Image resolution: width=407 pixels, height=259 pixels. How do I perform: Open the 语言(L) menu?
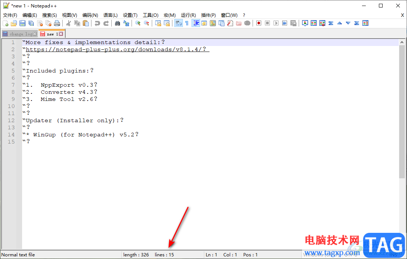click(x=110, y=15)
